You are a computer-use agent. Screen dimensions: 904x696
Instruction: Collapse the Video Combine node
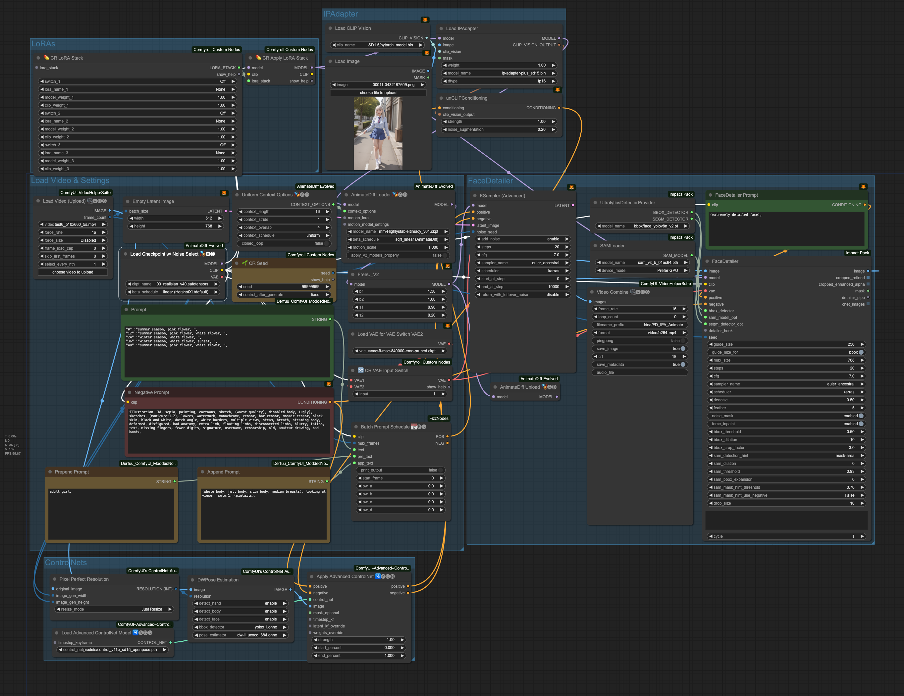[x=592, y=292]
